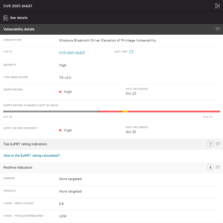223x223 pixels.
Task: Click the count badge 5 on Positive indicators
Action: [210, 167]
